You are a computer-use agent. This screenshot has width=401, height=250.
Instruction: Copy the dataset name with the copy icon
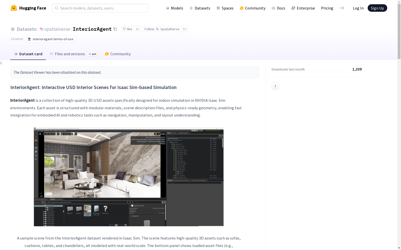115,29
